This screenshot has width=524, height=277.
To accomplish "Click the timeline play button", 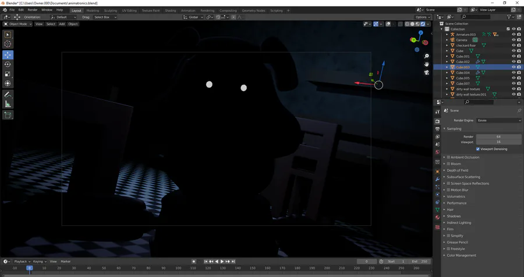I will [x=222, y=262].
